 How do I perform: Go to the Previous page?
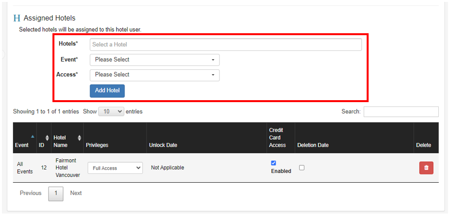coord(31,193)
